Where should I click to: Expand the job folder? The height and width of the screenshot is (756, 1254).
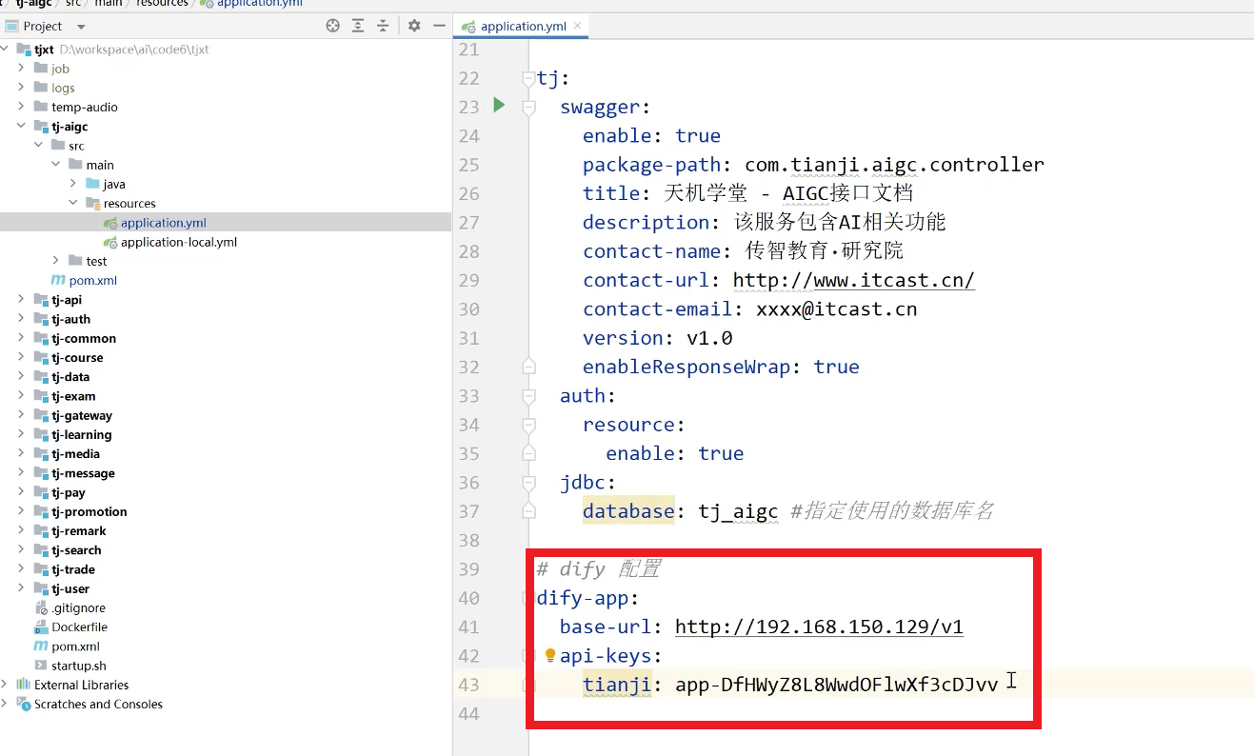[x=21, y=69]
